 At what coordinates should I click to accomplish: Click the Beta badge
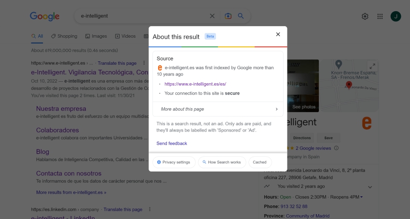(x=210, y=36)
